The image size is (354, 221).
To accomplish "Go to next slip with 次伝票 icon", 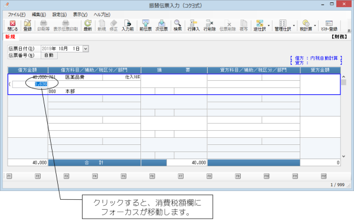I will coord(162,25).
